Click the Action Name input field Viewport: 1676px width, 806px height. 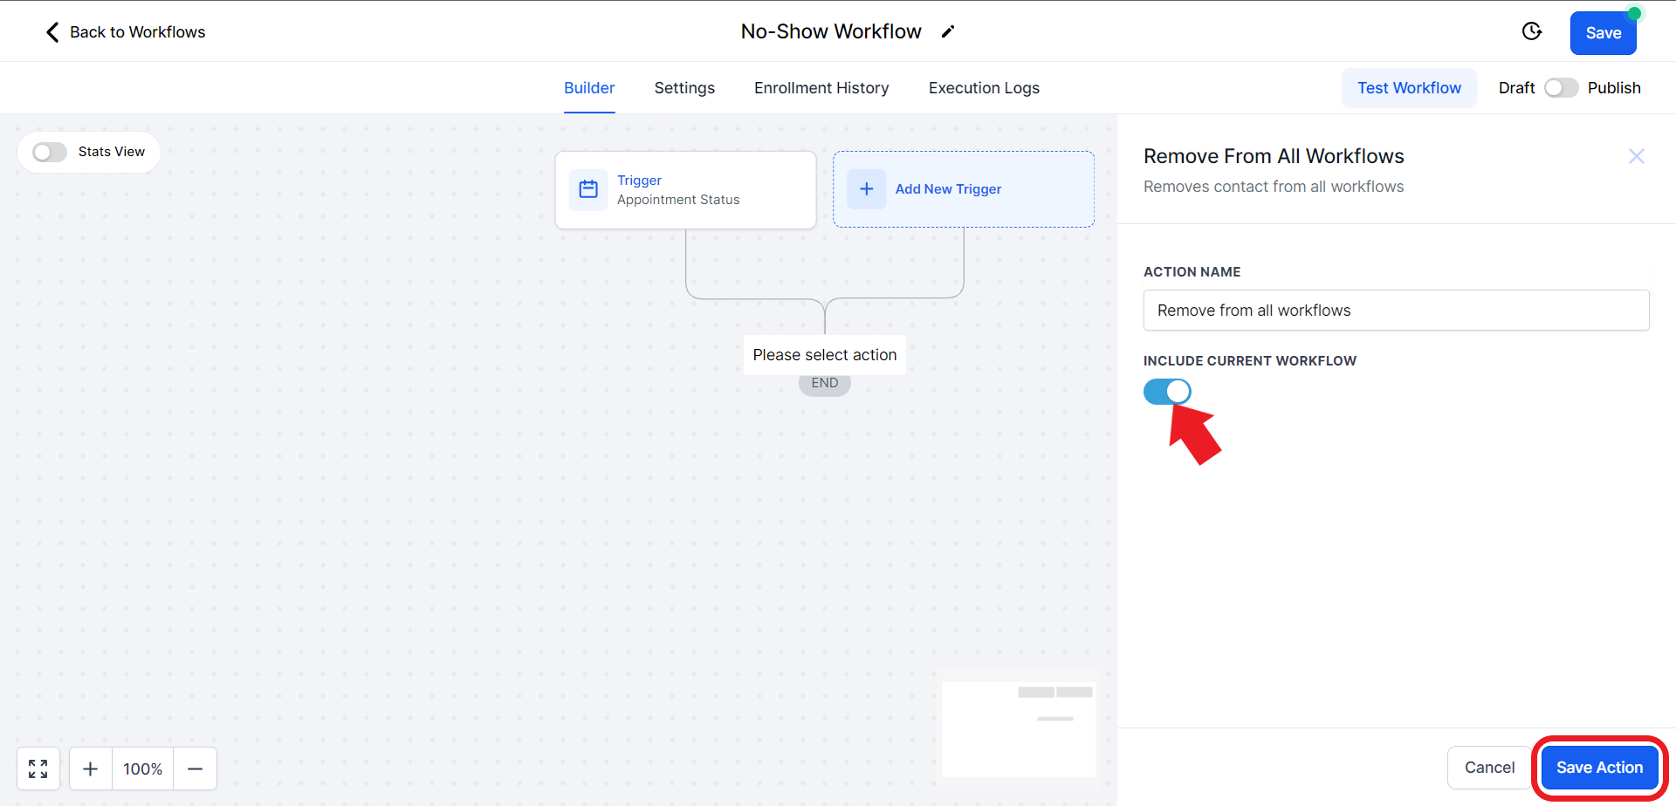(1396, 311)
